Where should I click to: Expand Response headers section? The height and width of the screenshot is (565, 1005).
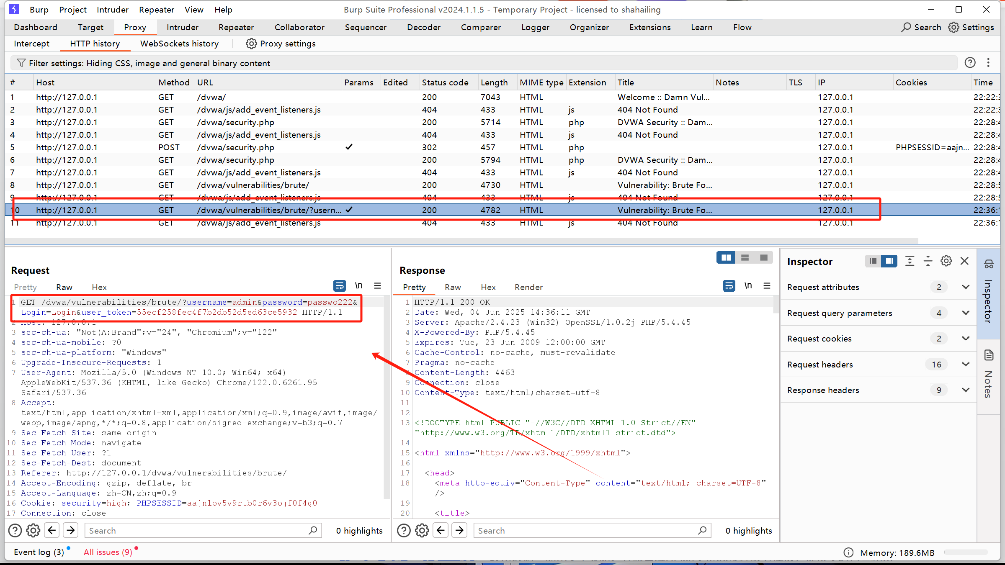966,390
